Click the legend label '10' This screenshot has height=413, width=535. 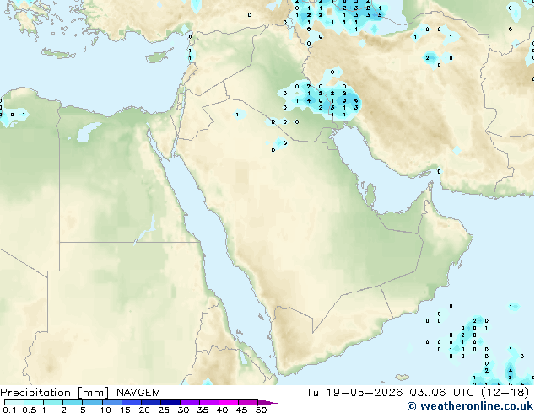pos(105,410)
